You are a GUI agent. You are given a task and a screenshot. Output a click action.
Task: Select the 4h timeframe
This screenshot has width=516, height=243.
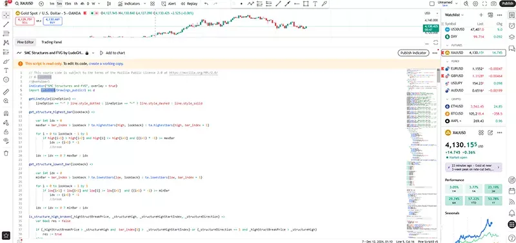(x=82, y=4)
